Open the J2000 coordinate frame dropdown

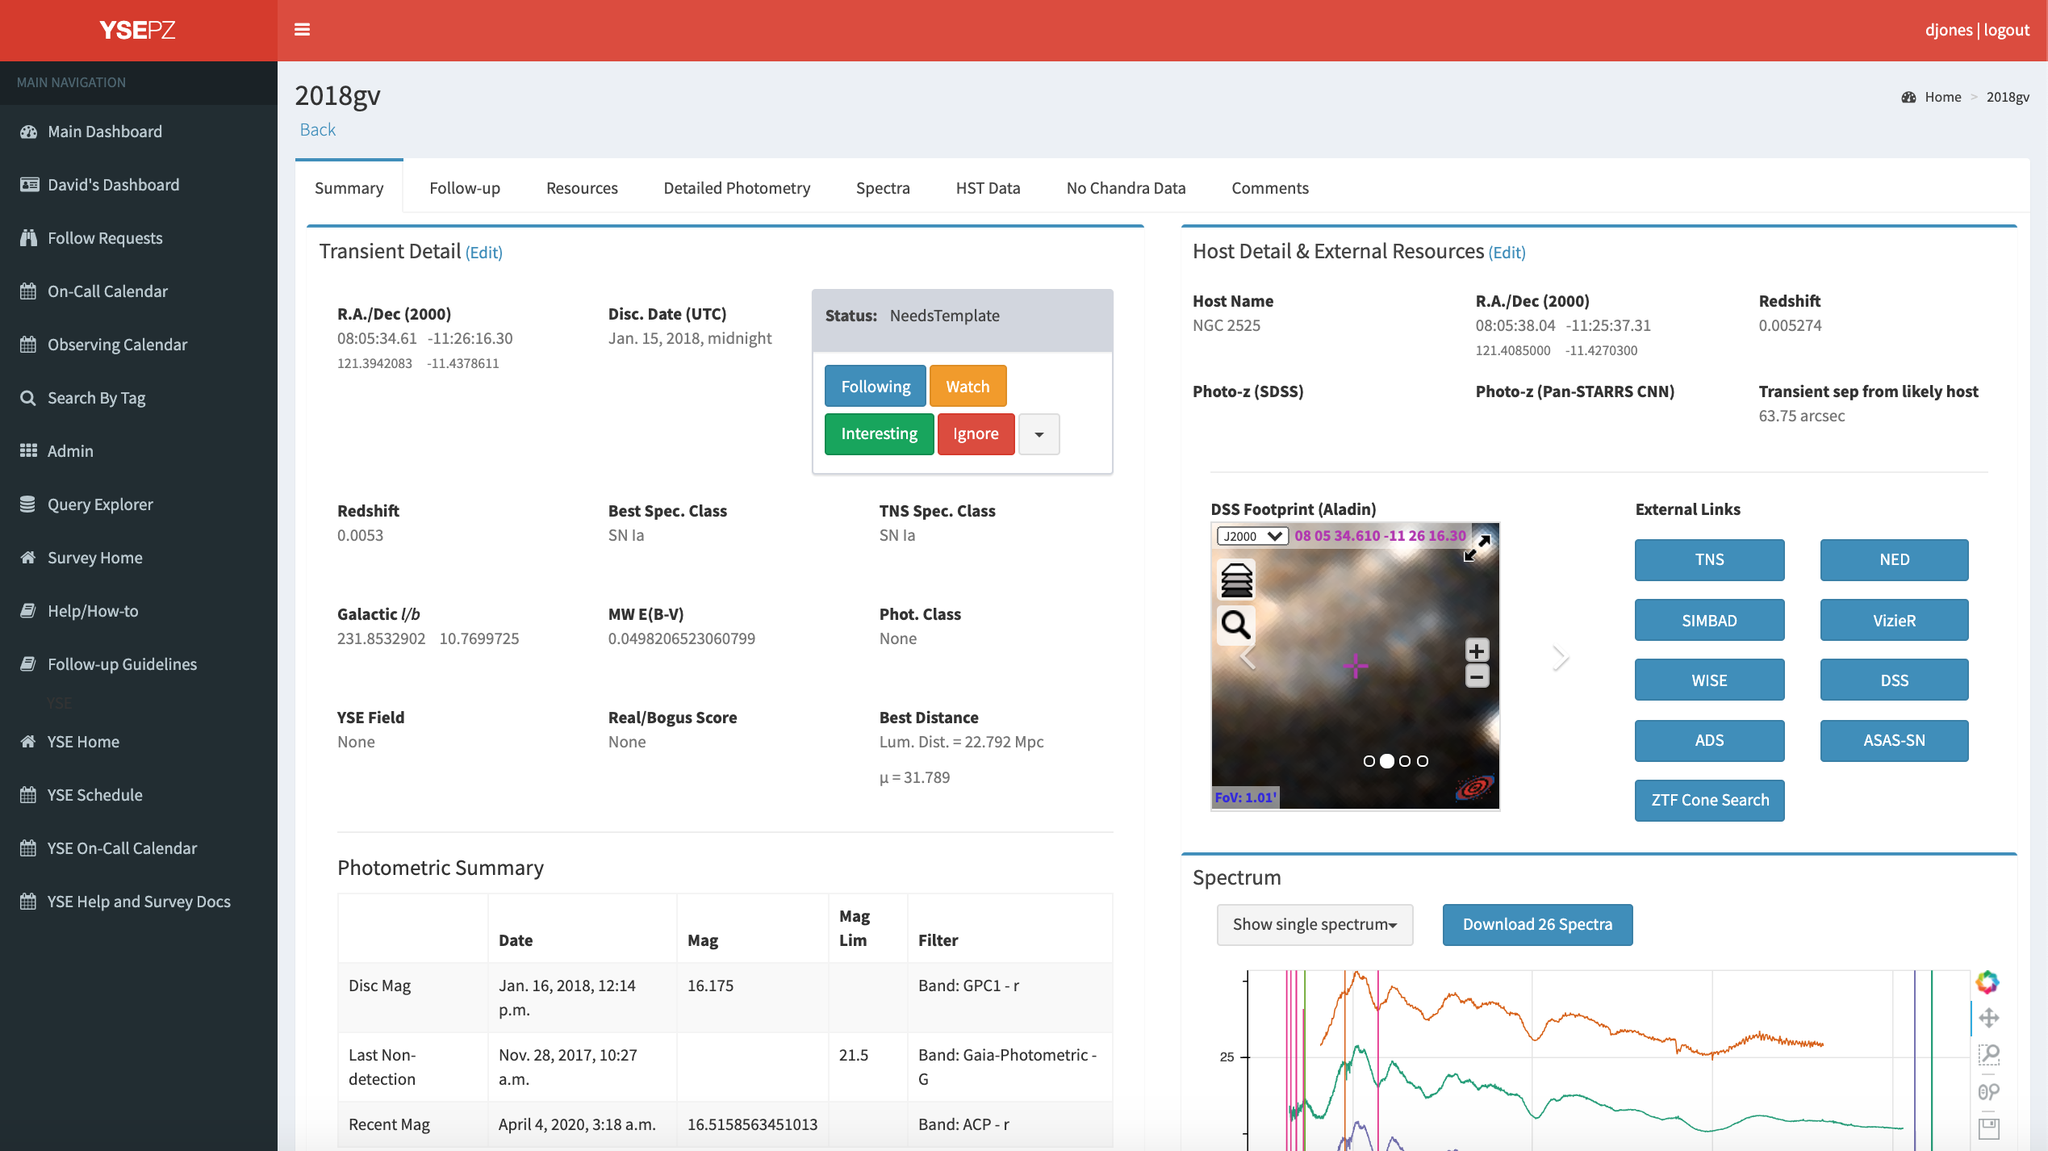coord(1252,536)
